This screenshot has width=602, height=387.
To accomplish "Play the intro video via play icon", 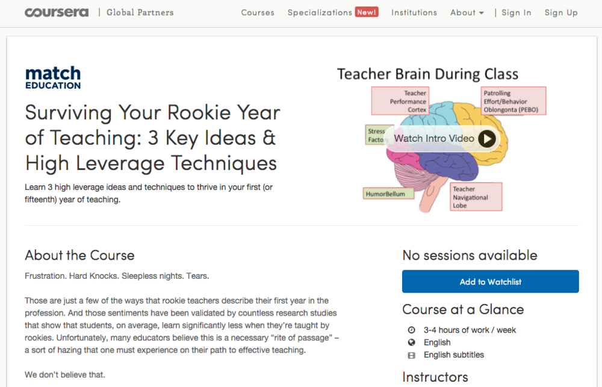I will (x=487, y=139).
